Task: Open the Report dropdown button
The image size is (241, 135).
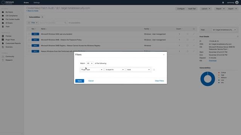Action: coord(220,9)
